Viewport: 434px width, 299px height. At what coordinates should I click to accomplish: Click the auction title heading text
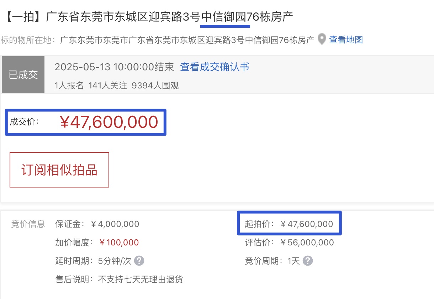pos(149,17)
